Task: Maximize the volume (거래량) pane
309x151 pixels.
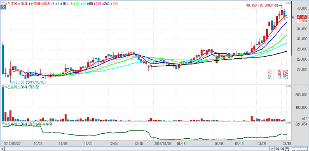Action: (290, 87)
